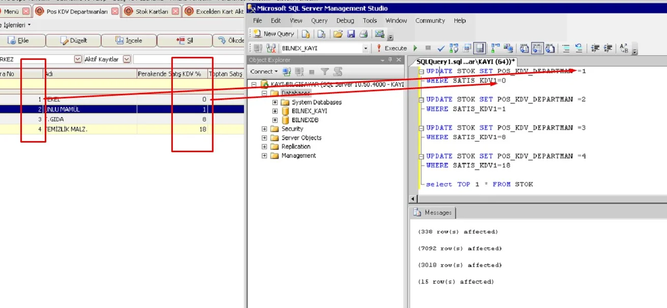
Task: Click Uncomment selected lines icon
Action: pyautogui.click(x=579, y=48)
